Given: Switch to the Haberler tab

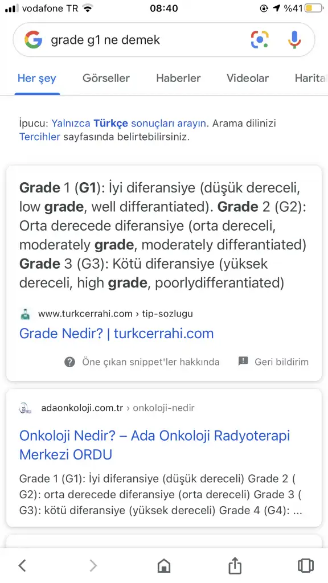Looking at the screenshot, I should click(178, 79).
